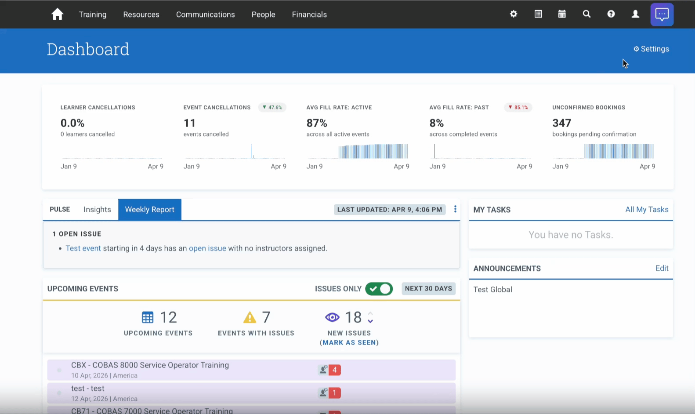
Task: Open dashboard Settings link
Action: click(651, 49)
